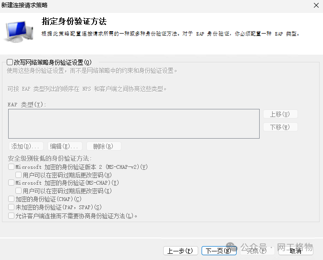Tick Microsoft 加密的身份验证(MS-CHAP)(Y)
This screenshot has width=323, height=260.
11,182
